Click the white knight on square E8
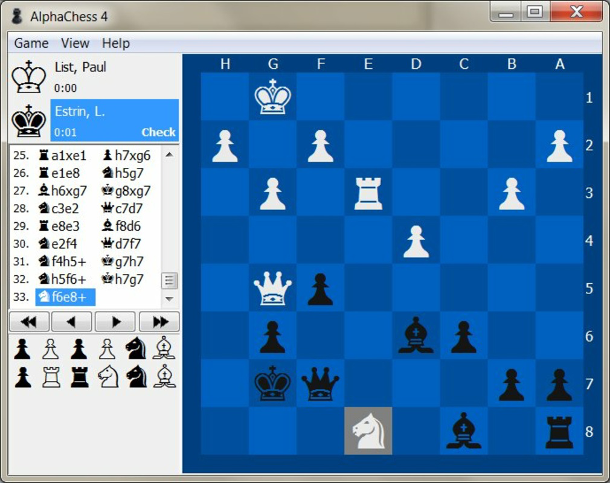610x483 pixels. 369,432
